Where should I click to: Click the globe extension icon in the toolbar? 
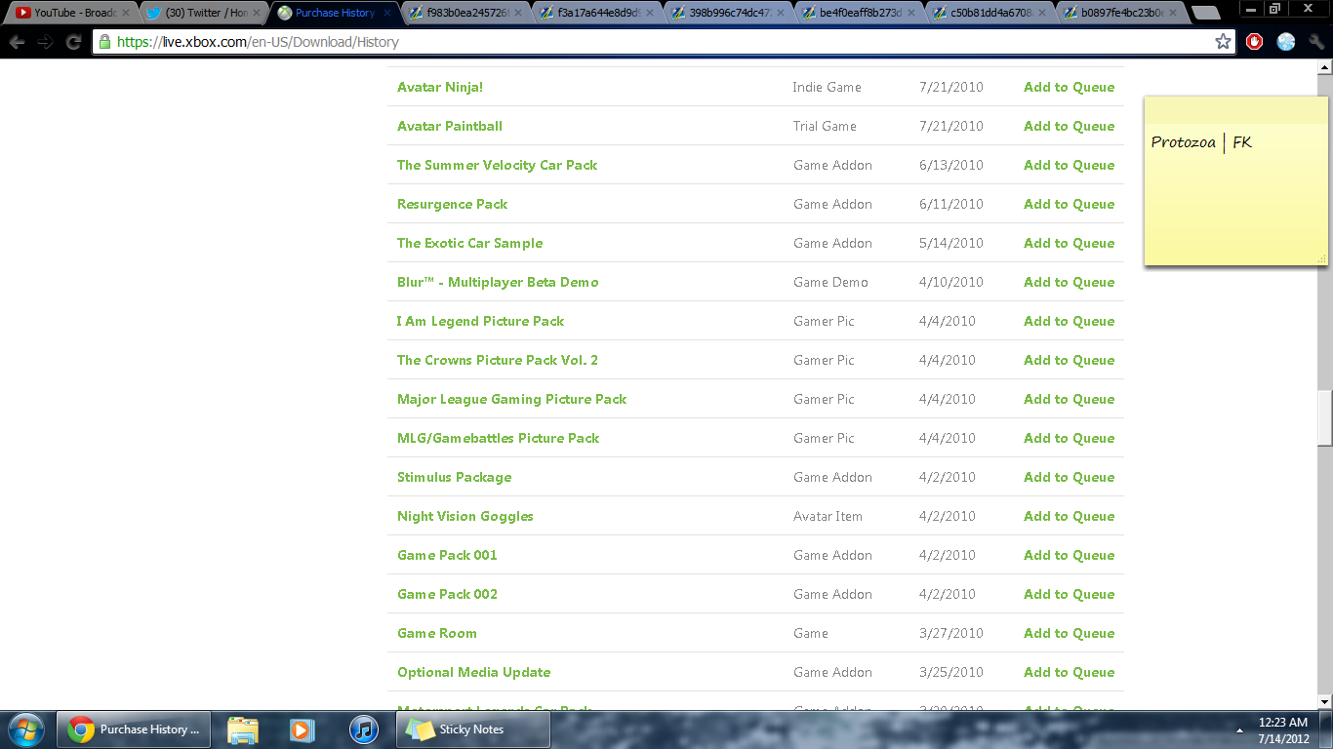[1286, 42]
